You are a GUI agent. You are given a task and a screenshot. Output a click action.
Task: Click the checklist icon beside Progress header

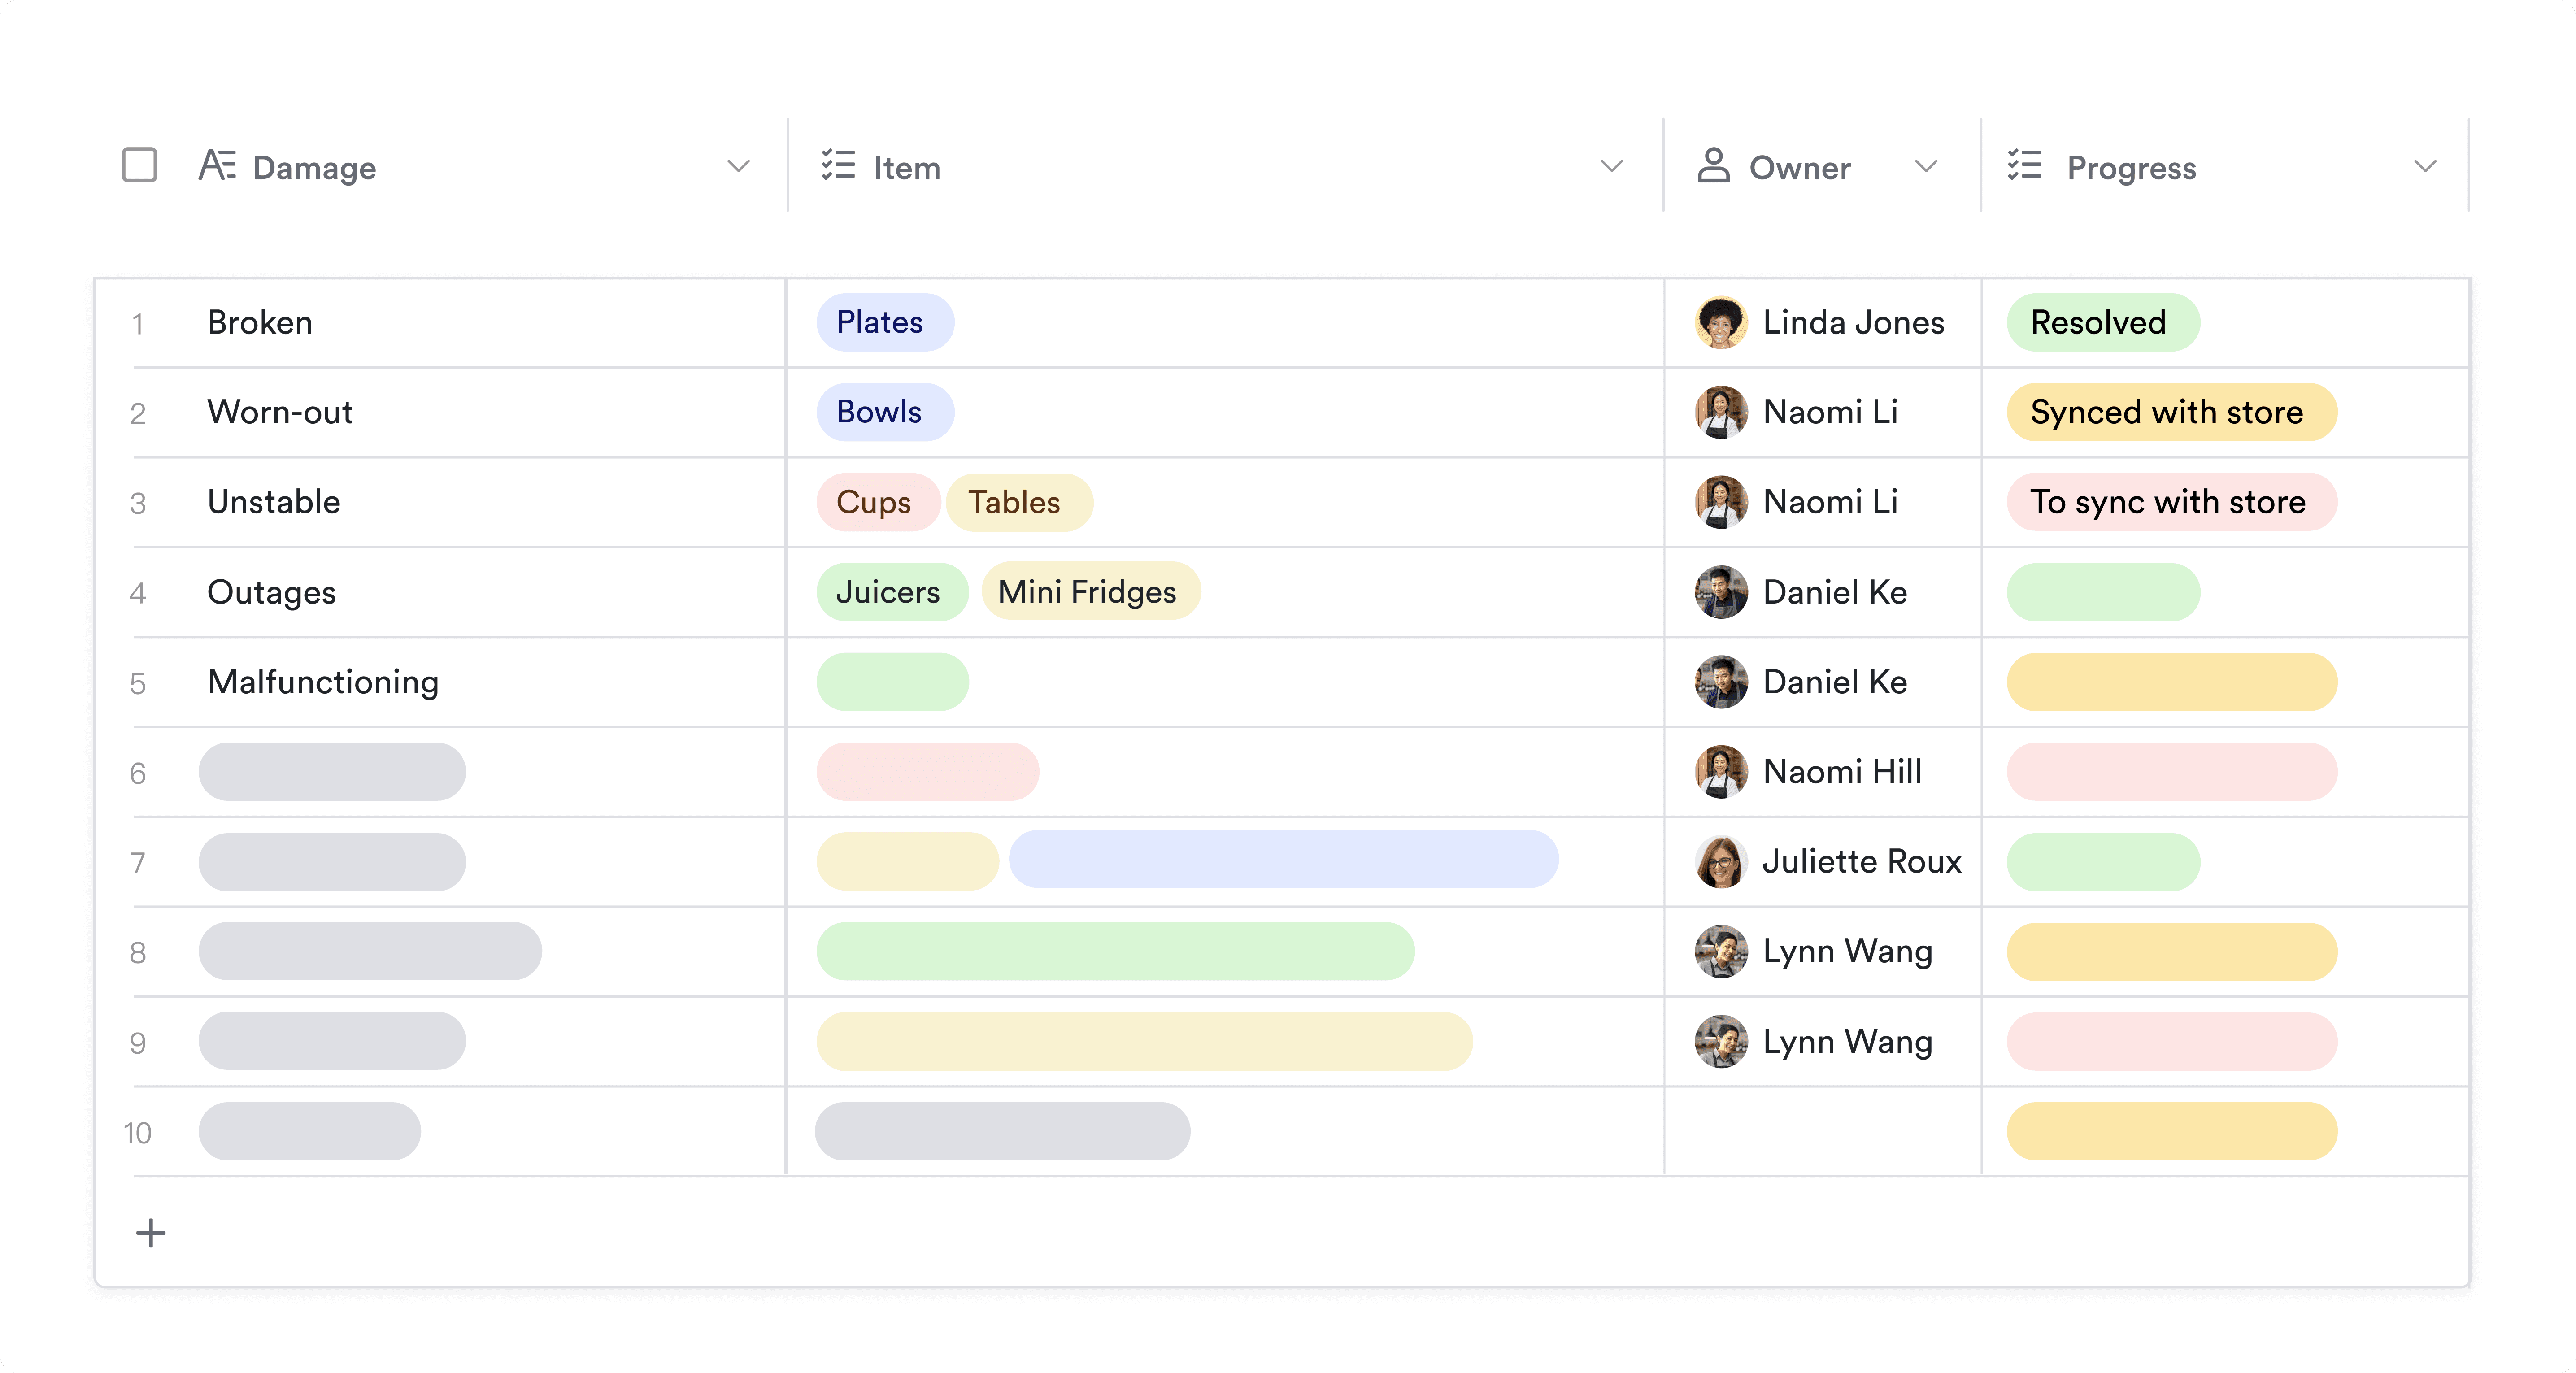[2024, 165]
